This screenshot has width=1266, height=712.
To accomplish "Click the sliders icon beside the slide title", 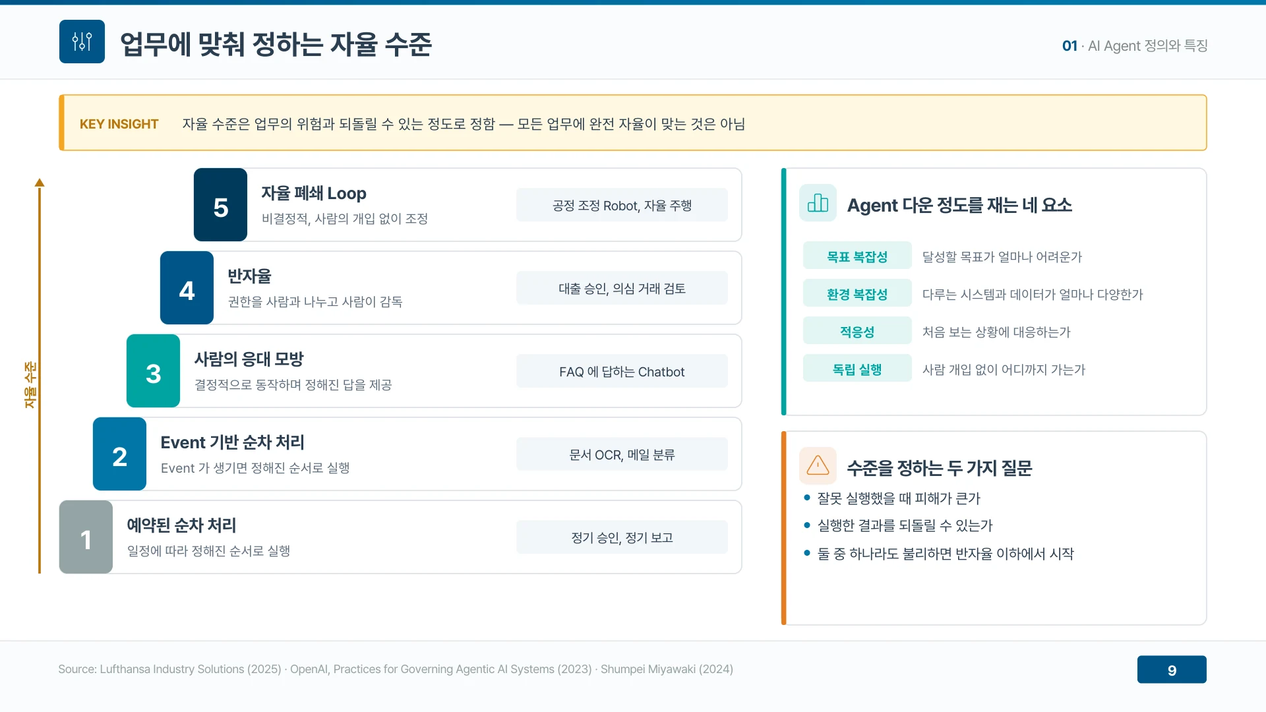I will pos(82,42).
